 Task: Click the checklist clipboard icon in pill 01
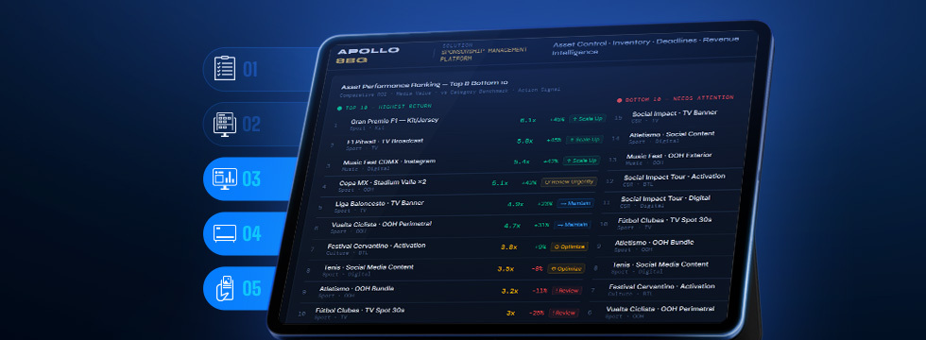coord(225,69)
